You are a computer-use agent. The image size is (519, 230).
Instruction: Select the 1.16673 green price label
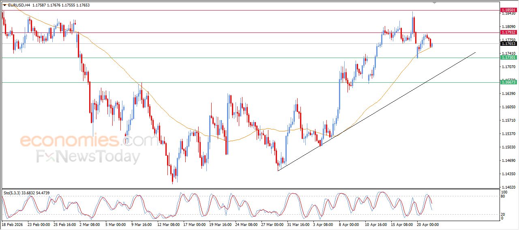pyautogui.click(x=508, y=82)
